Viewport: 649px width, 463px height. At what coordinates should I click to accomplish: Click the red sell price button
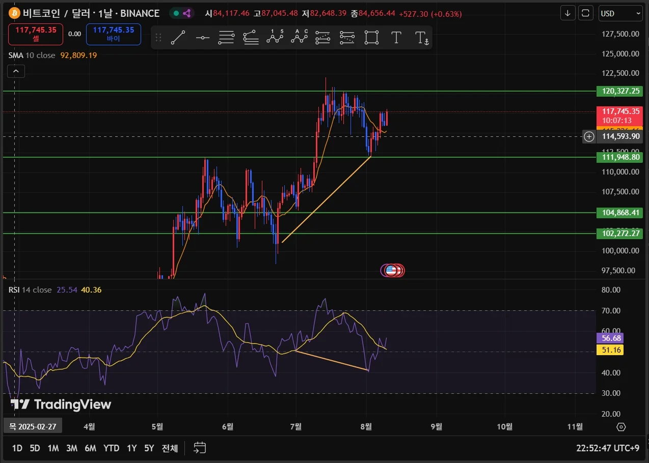[x=36, y=34]
